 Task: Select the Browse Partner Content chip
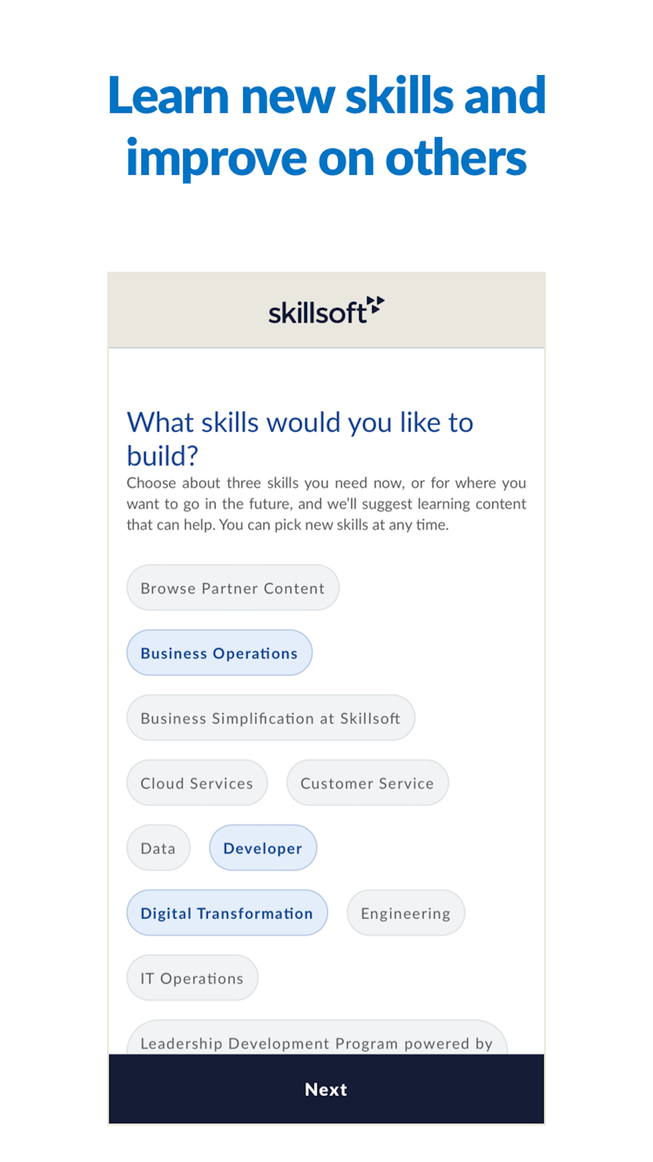pos(233,588)
